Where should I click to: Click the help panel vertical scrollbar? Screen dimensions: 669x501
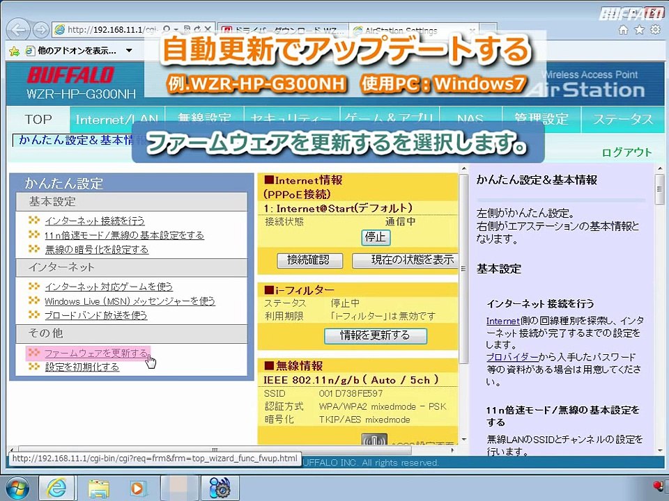pyautogui.click(x=660, y=189)
